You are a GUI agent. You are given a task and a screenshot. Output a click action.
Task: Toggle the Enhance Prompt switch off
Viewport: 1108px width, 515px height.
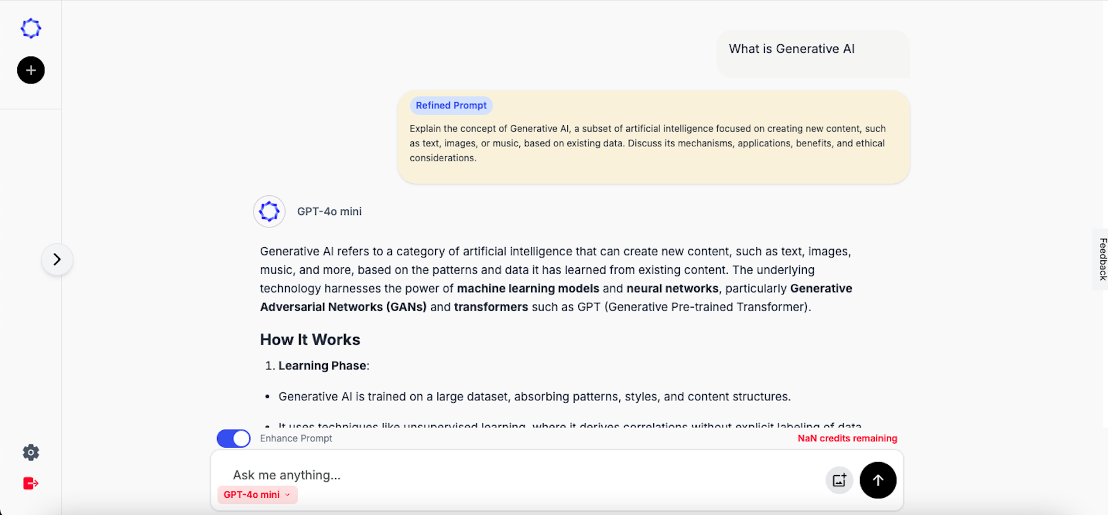point(233,438)
